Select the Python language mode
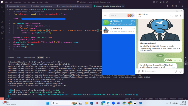The height and width of the screenshot is (106, 188). 141,99
